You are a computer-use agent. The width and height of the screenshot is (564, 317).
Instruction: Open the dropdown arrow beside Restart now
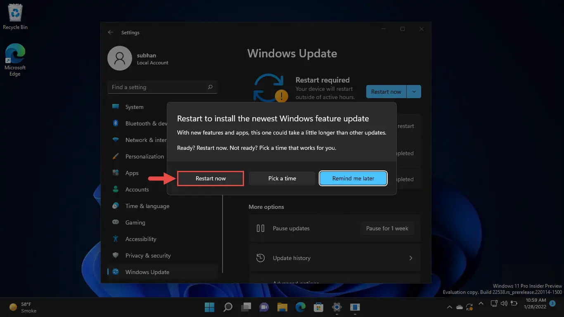tap(414, 92)
